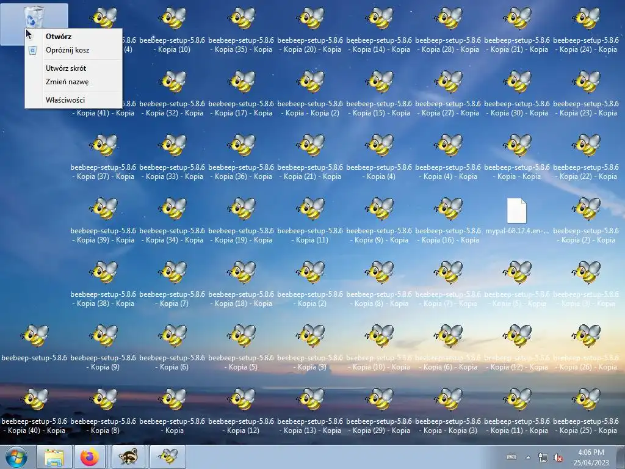Select the Kopia (35) - Kopia bee icon

[241, 18]
